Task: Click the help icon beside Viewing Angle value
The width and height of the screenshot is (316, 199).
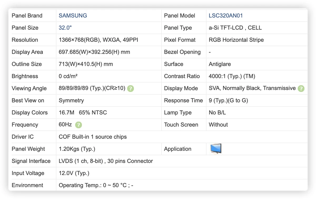Action: [130, 89]
